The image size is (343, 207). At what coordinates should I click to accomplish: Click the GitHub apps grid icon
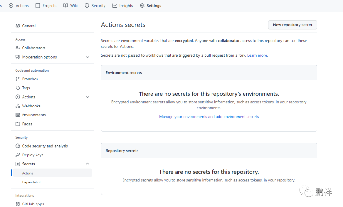(x=18, y=204)
